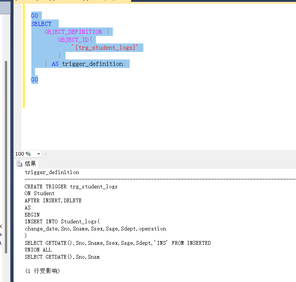Click the BEGIN line in results

(x=32, y=215)
